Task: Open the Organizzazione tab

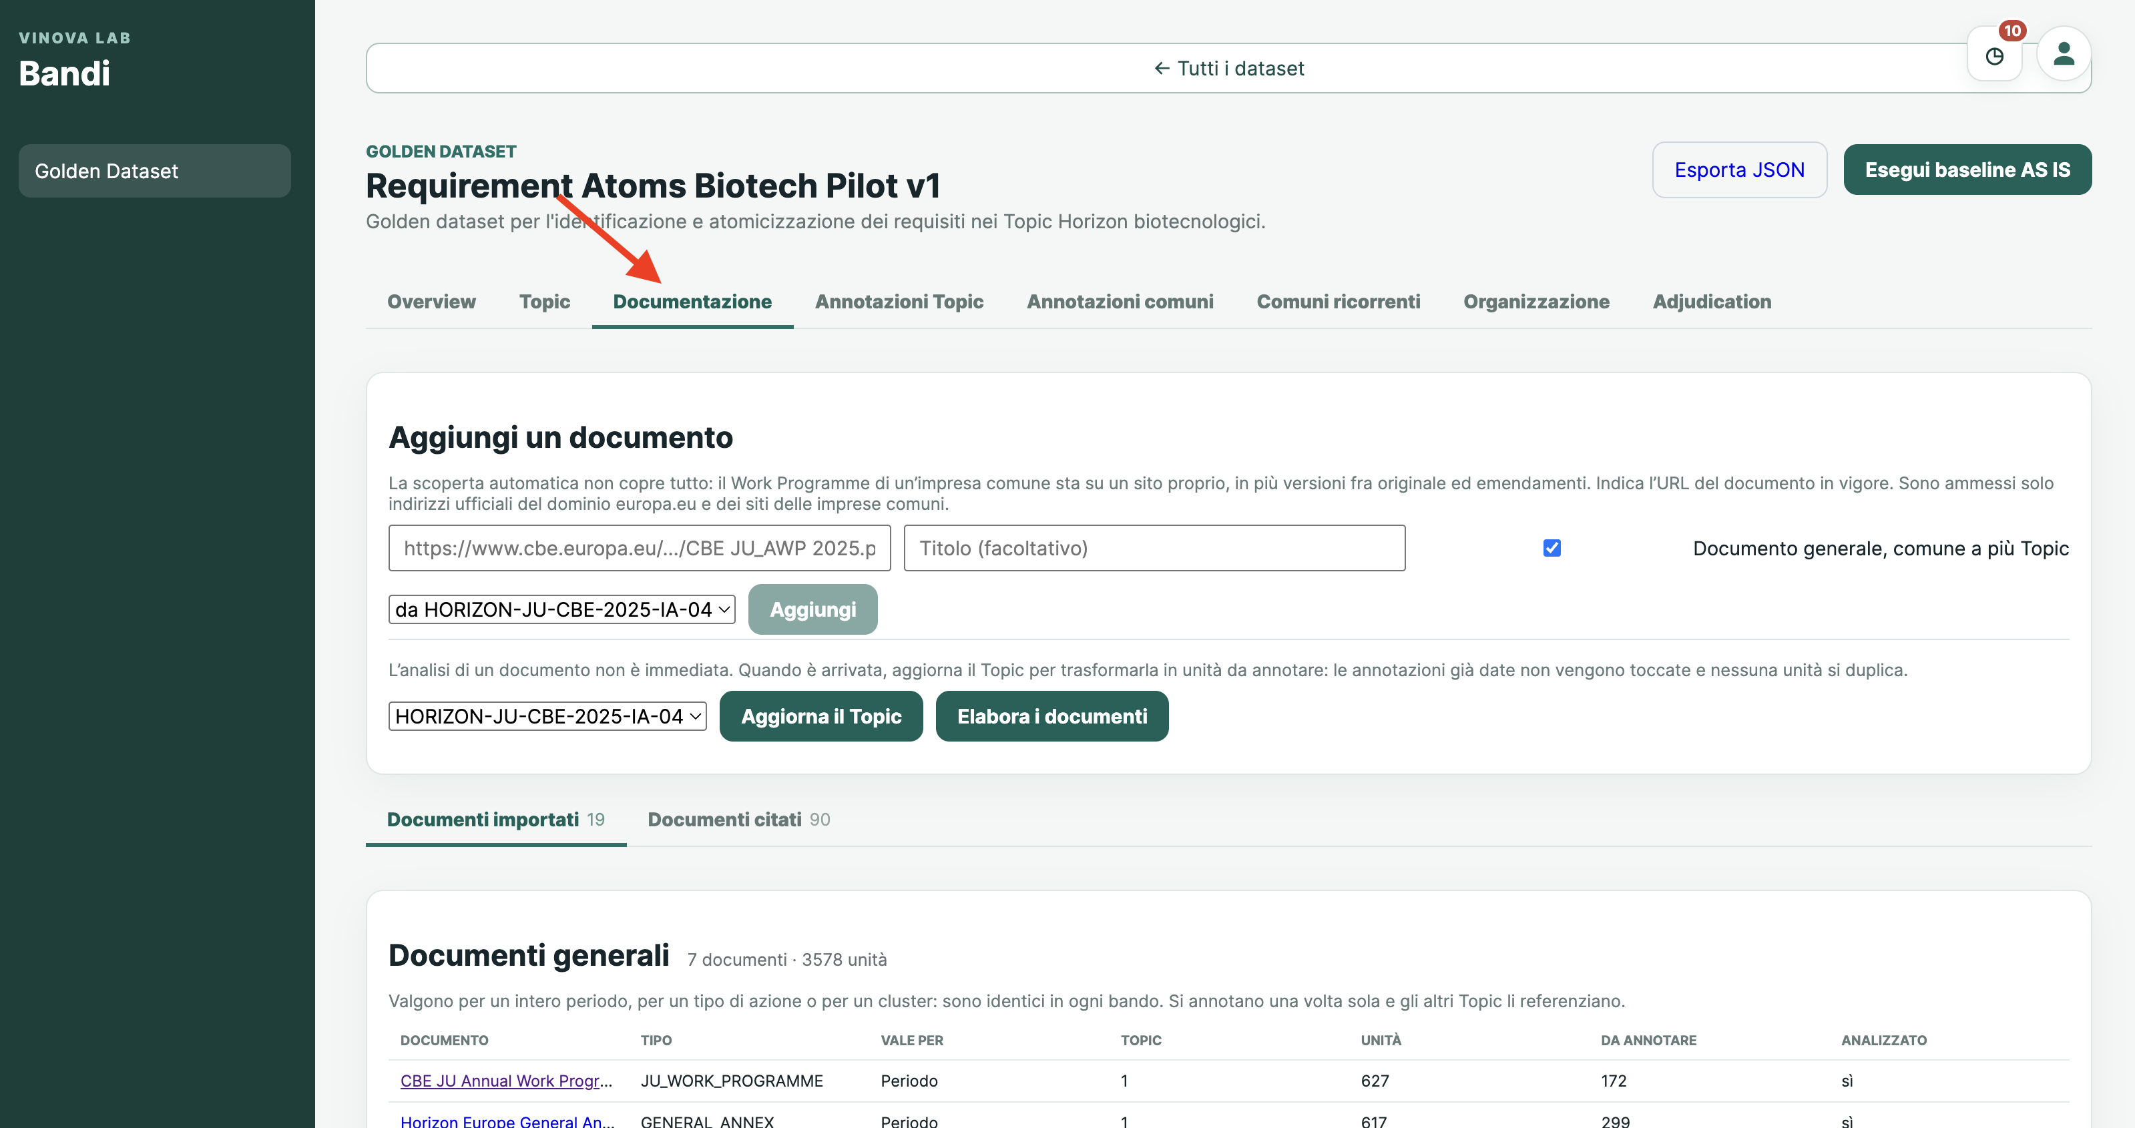Action: click(x=1535, y=302)
